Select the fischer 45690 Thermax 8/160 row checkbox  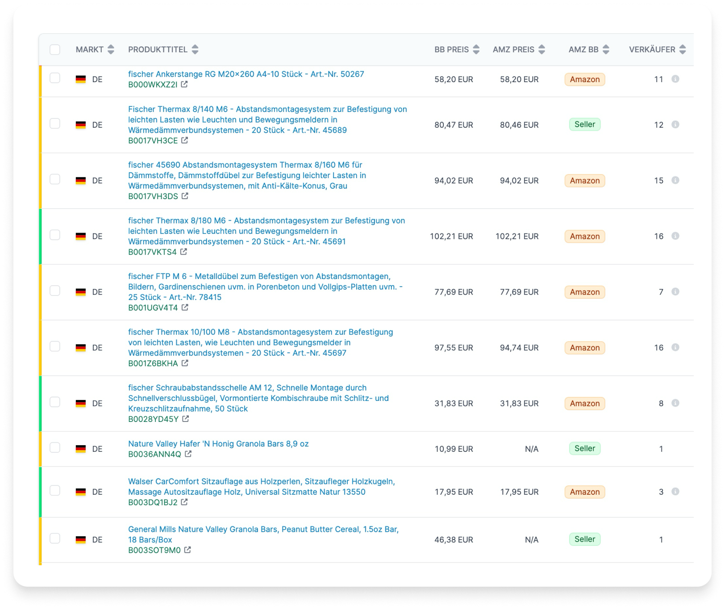click(55, 179)
